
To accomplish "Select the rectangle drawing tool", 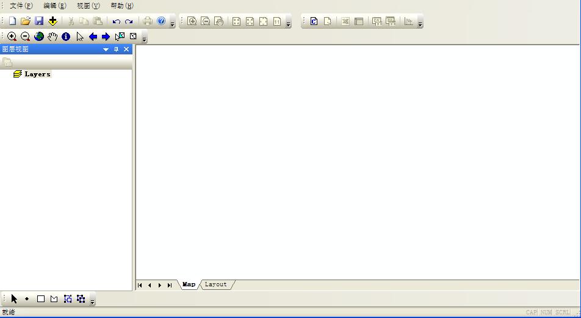I will point(41,299).
